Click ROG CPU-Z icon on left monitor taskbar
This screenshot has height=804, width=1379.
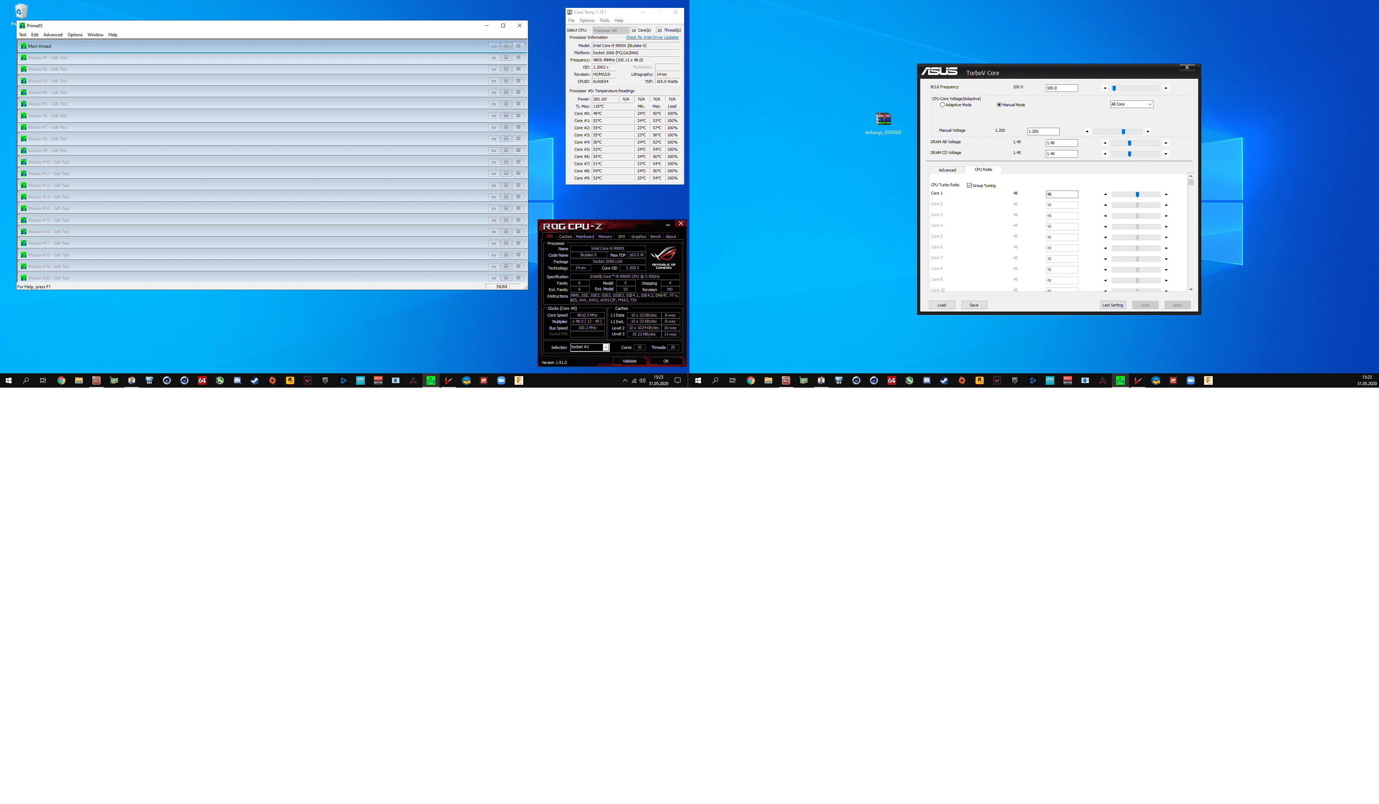click(96, 381)
